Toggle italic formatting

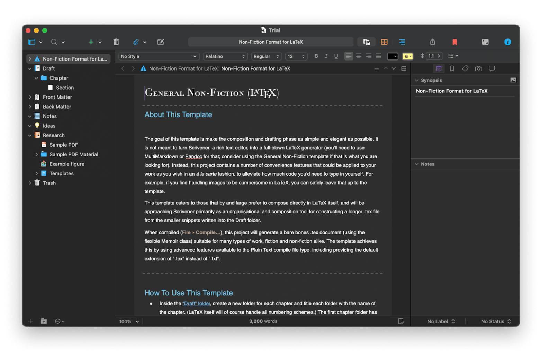[326, 56]
